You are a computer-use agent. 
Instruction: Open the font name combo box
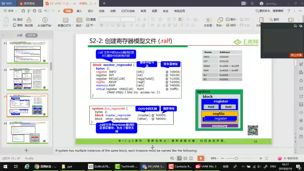coord(110,19)
